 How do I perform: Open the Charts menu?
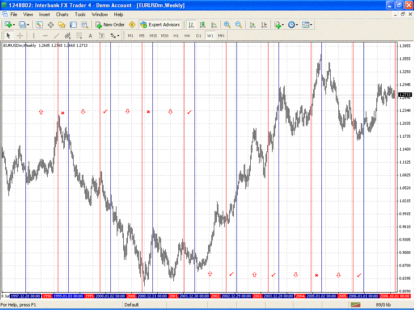pyautogui.click(x=62, y=15)
